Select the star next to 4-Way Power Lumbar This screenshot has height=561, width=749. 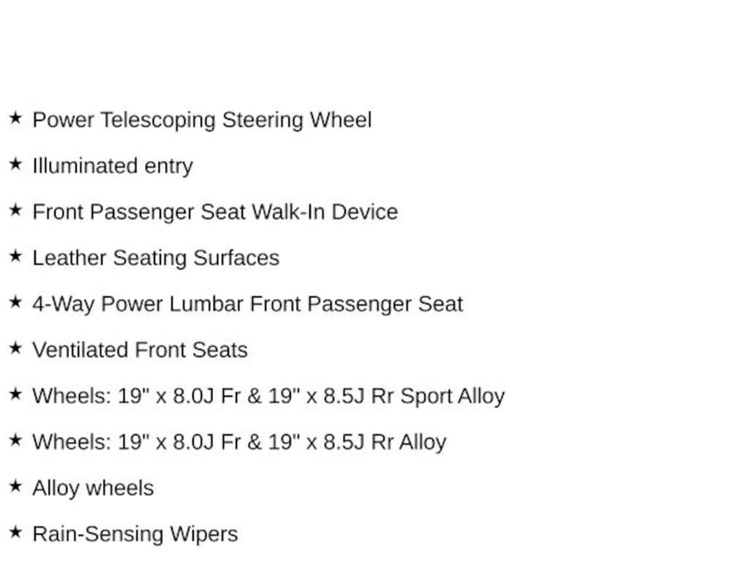tap(15, 302)
